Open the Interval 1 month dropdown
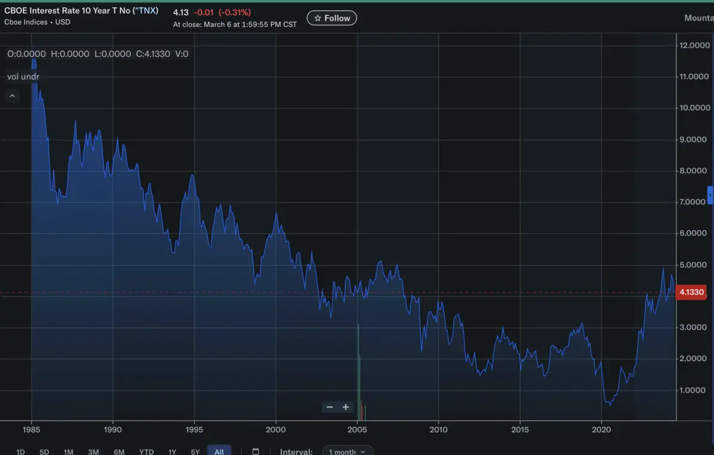Image resolution: width=714 pixels, height=455 pixels. [348, 451]
